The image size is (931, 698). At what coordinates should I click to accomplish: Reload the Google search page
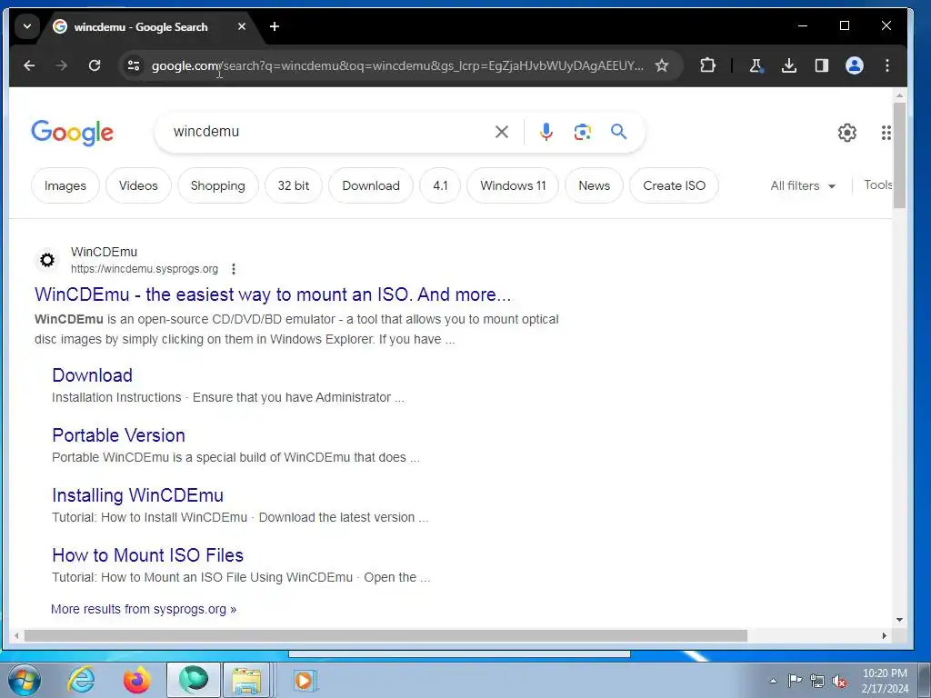[x=95, y=65]
